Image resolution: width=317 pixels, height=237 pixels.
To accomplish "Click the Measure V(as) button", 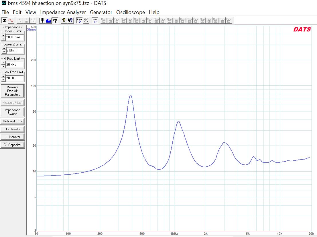I will click(13, 103).
